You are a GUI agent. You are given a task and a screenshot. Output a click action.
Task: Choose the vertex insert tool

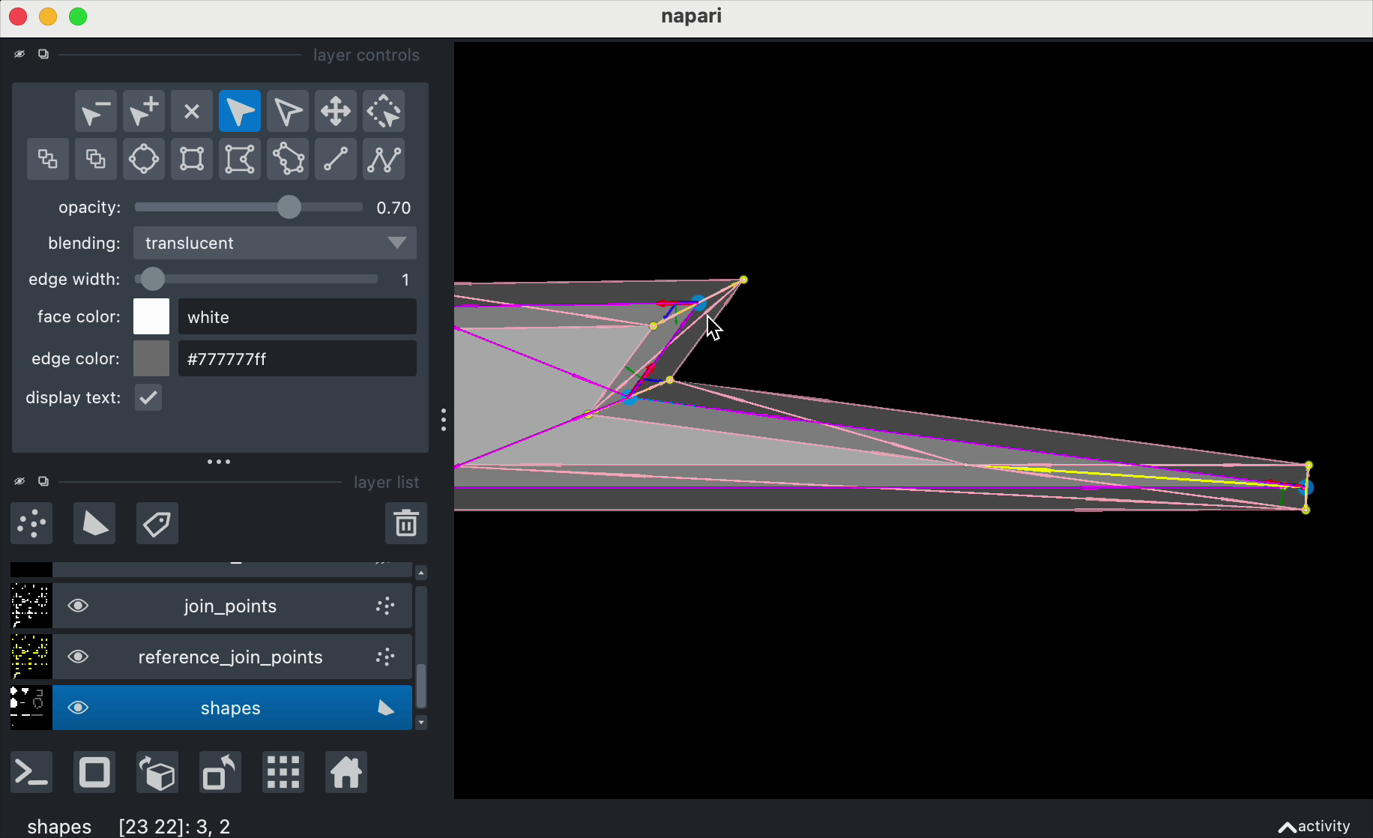pos(143,111)
